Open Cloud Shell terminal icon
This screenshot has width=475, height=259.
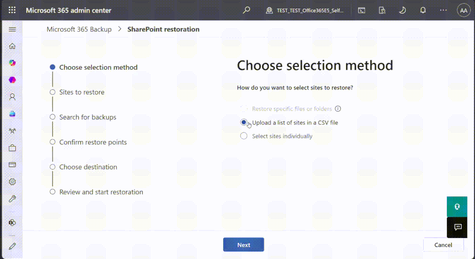click(362, 10)
